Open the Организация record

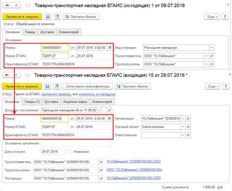point(188,119)
